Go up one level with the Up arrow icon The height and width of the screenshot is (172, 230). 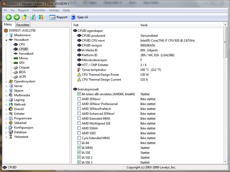[25, 17]
